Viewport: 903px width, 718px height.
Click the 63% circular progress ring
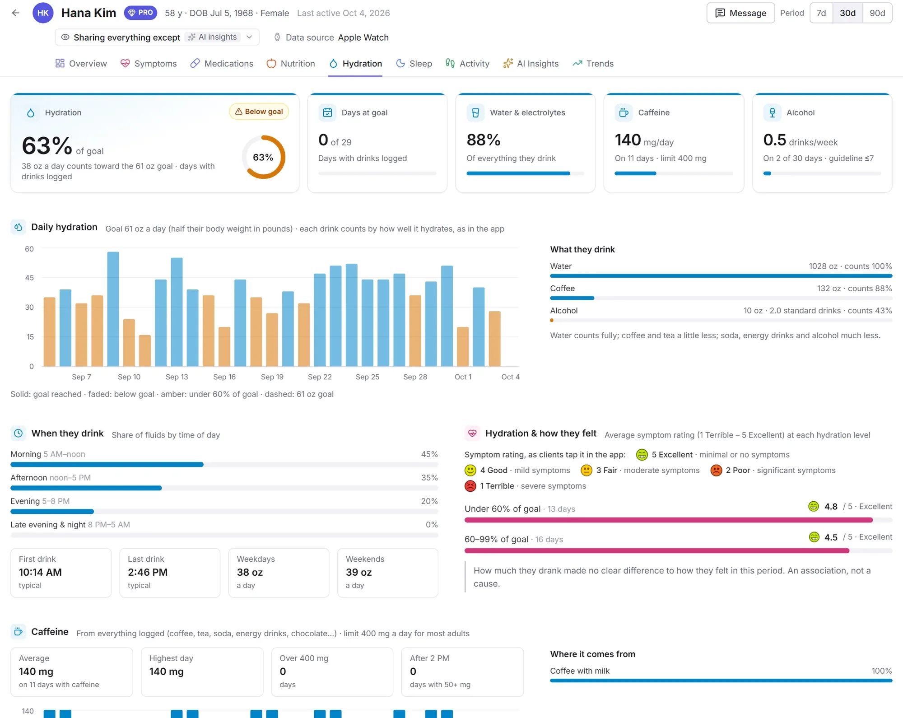coord(263,157)
